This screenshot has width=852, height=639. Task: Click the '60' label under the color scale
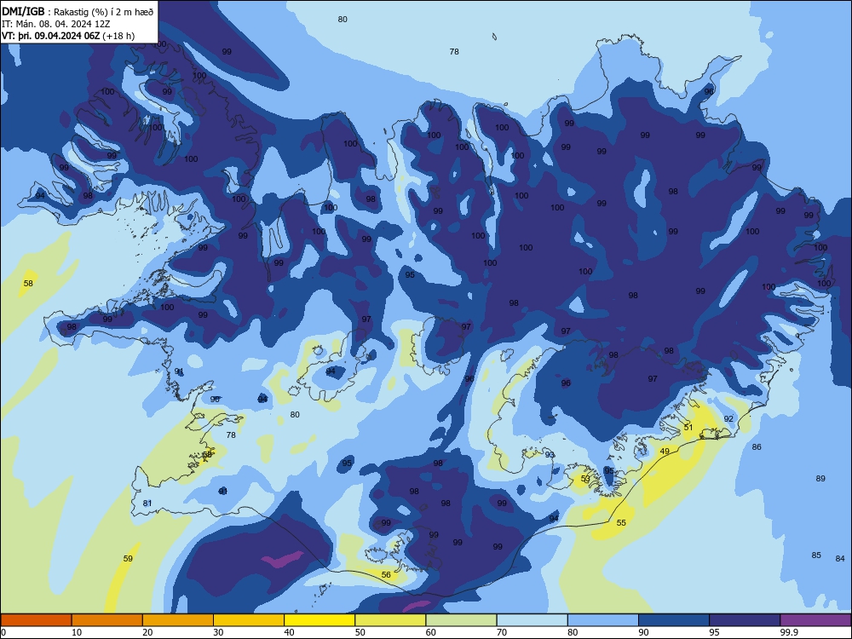click(431, 632)
